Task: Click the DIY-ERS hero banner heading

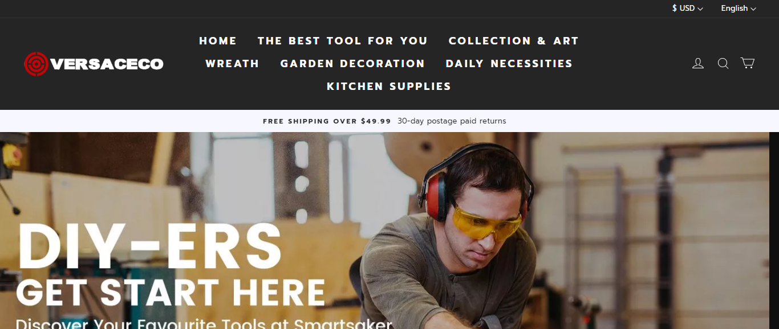Action: [x=150, y=246]
